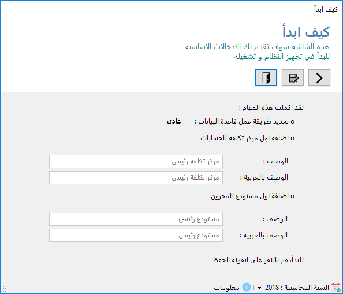The height and width of the screenshot is (294, 343).
Task: Click the warehouse الوصف بالعربية input field
Action: [136, 236]
